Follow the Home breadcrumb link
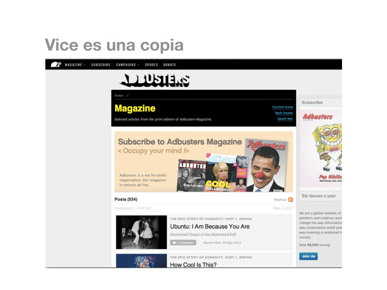The height and width of the screenshot is (290, 387). tap(119, 96)
